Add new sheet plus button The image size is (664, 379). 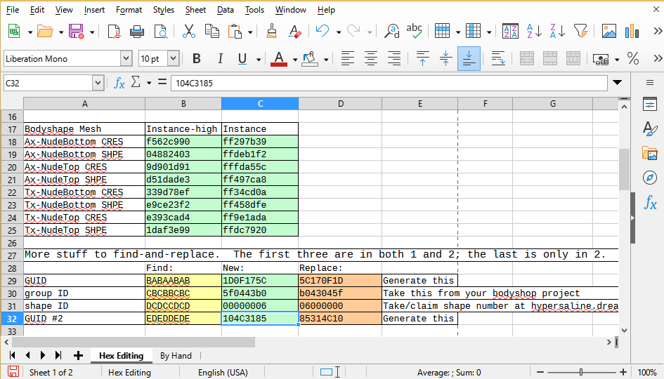click(78, 356)
